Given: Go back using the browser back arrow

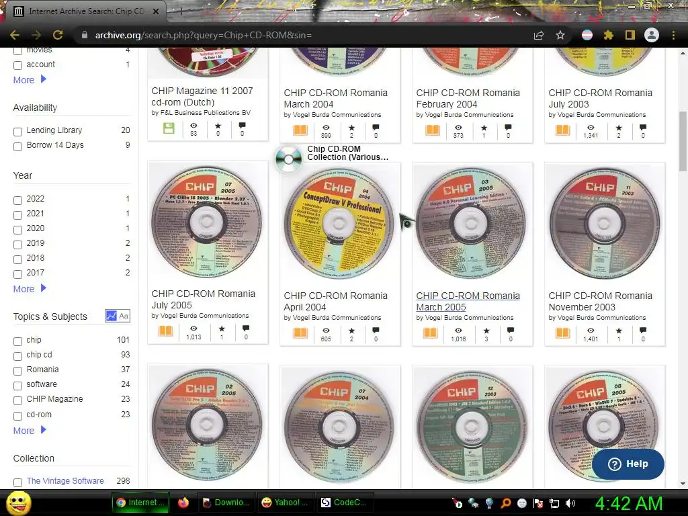Looking at the screenshot, I should click(15, 35).
